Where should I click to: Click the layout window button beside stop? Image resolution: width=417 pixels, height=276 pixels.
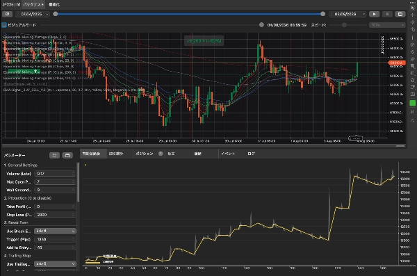click(400, 14)
